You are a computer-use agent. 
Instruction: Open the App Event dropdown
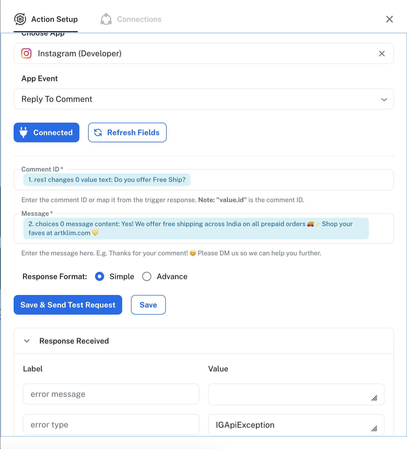[x=204, y=99]
